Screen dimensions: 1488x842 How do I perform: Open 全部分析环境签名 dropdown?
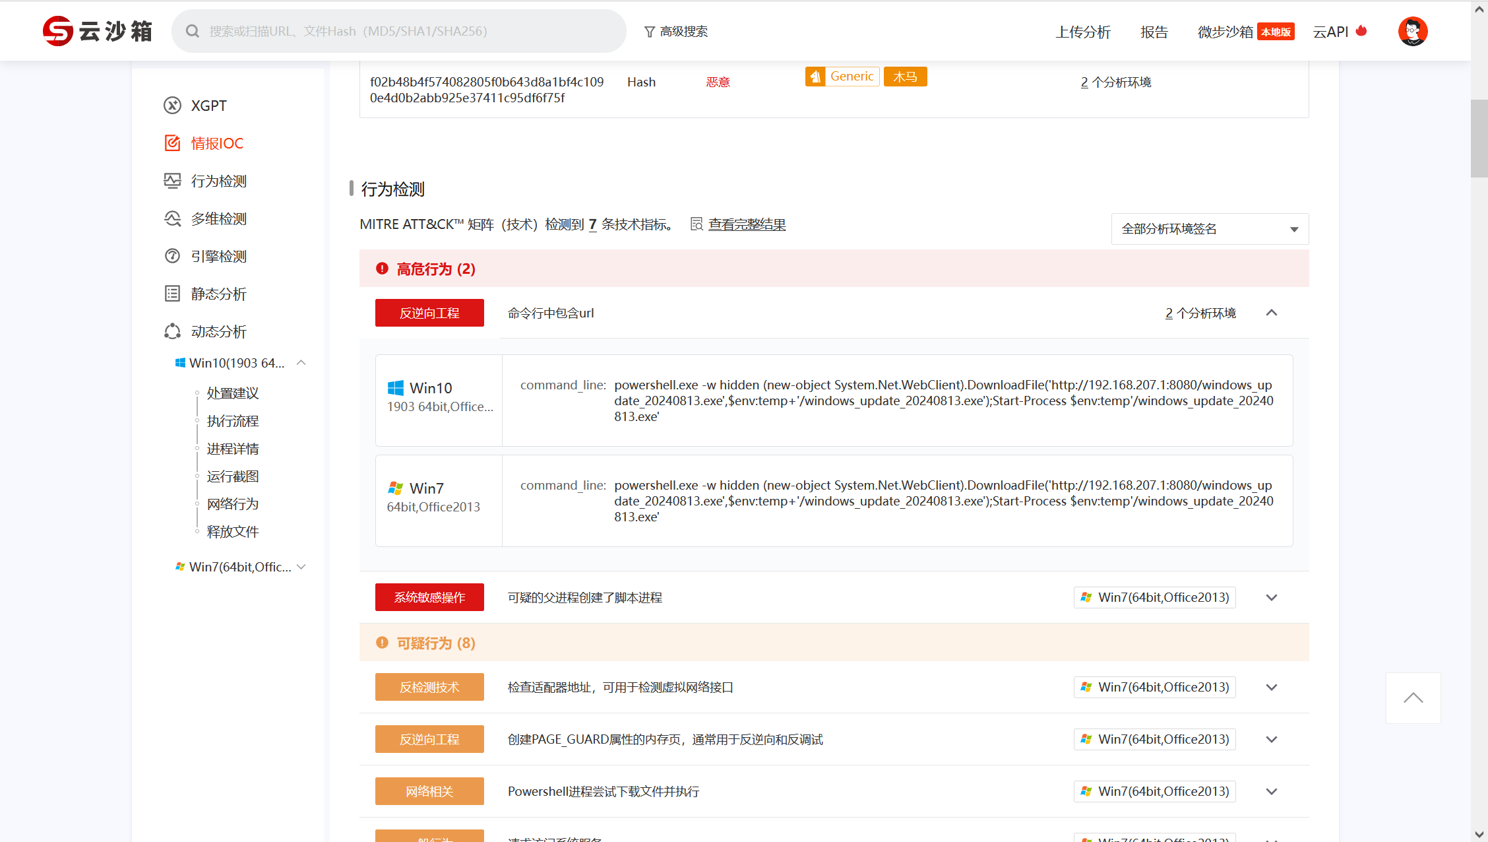tap(1209, 229)
